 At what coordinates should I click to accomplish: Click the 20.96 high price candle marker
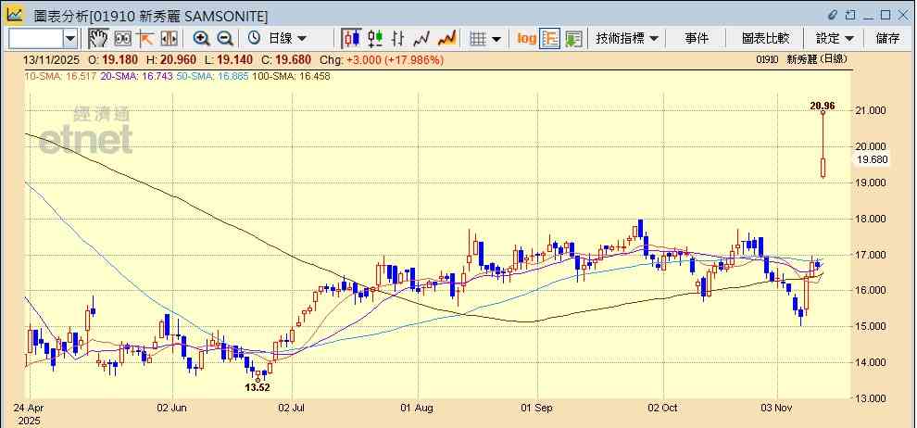tap(823, 114)
